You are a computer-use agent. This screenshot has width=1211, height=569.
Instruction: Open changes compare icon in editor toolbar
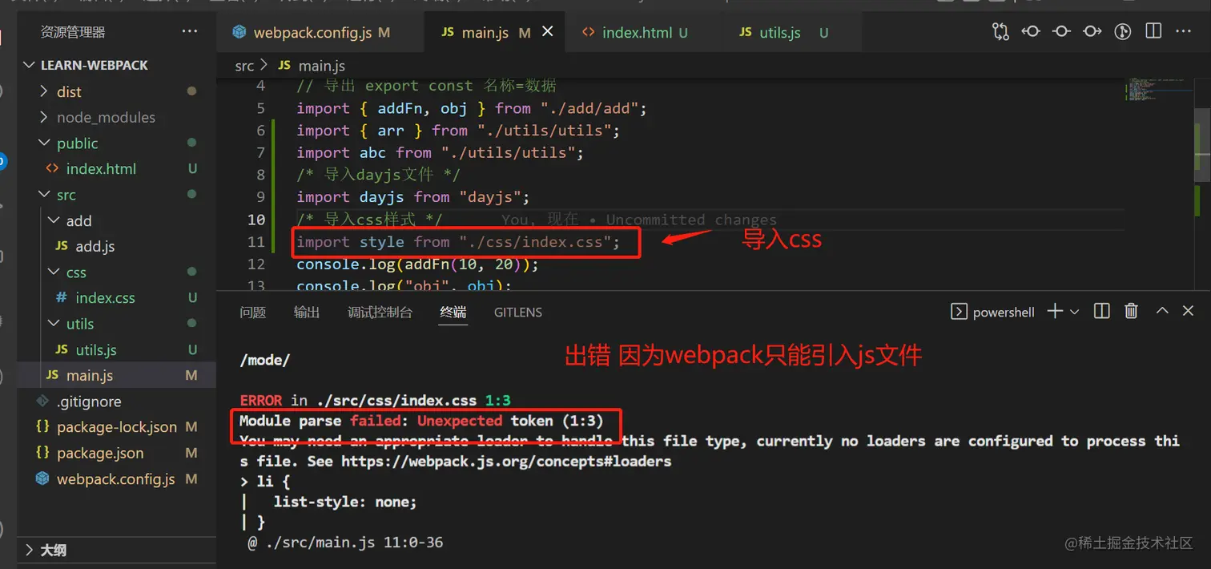pos(1000,31)
